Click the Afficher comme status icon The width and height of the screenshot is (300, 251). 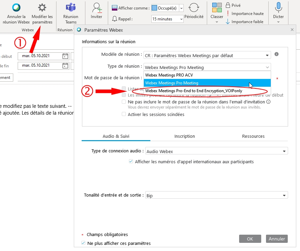click(114, 8)
